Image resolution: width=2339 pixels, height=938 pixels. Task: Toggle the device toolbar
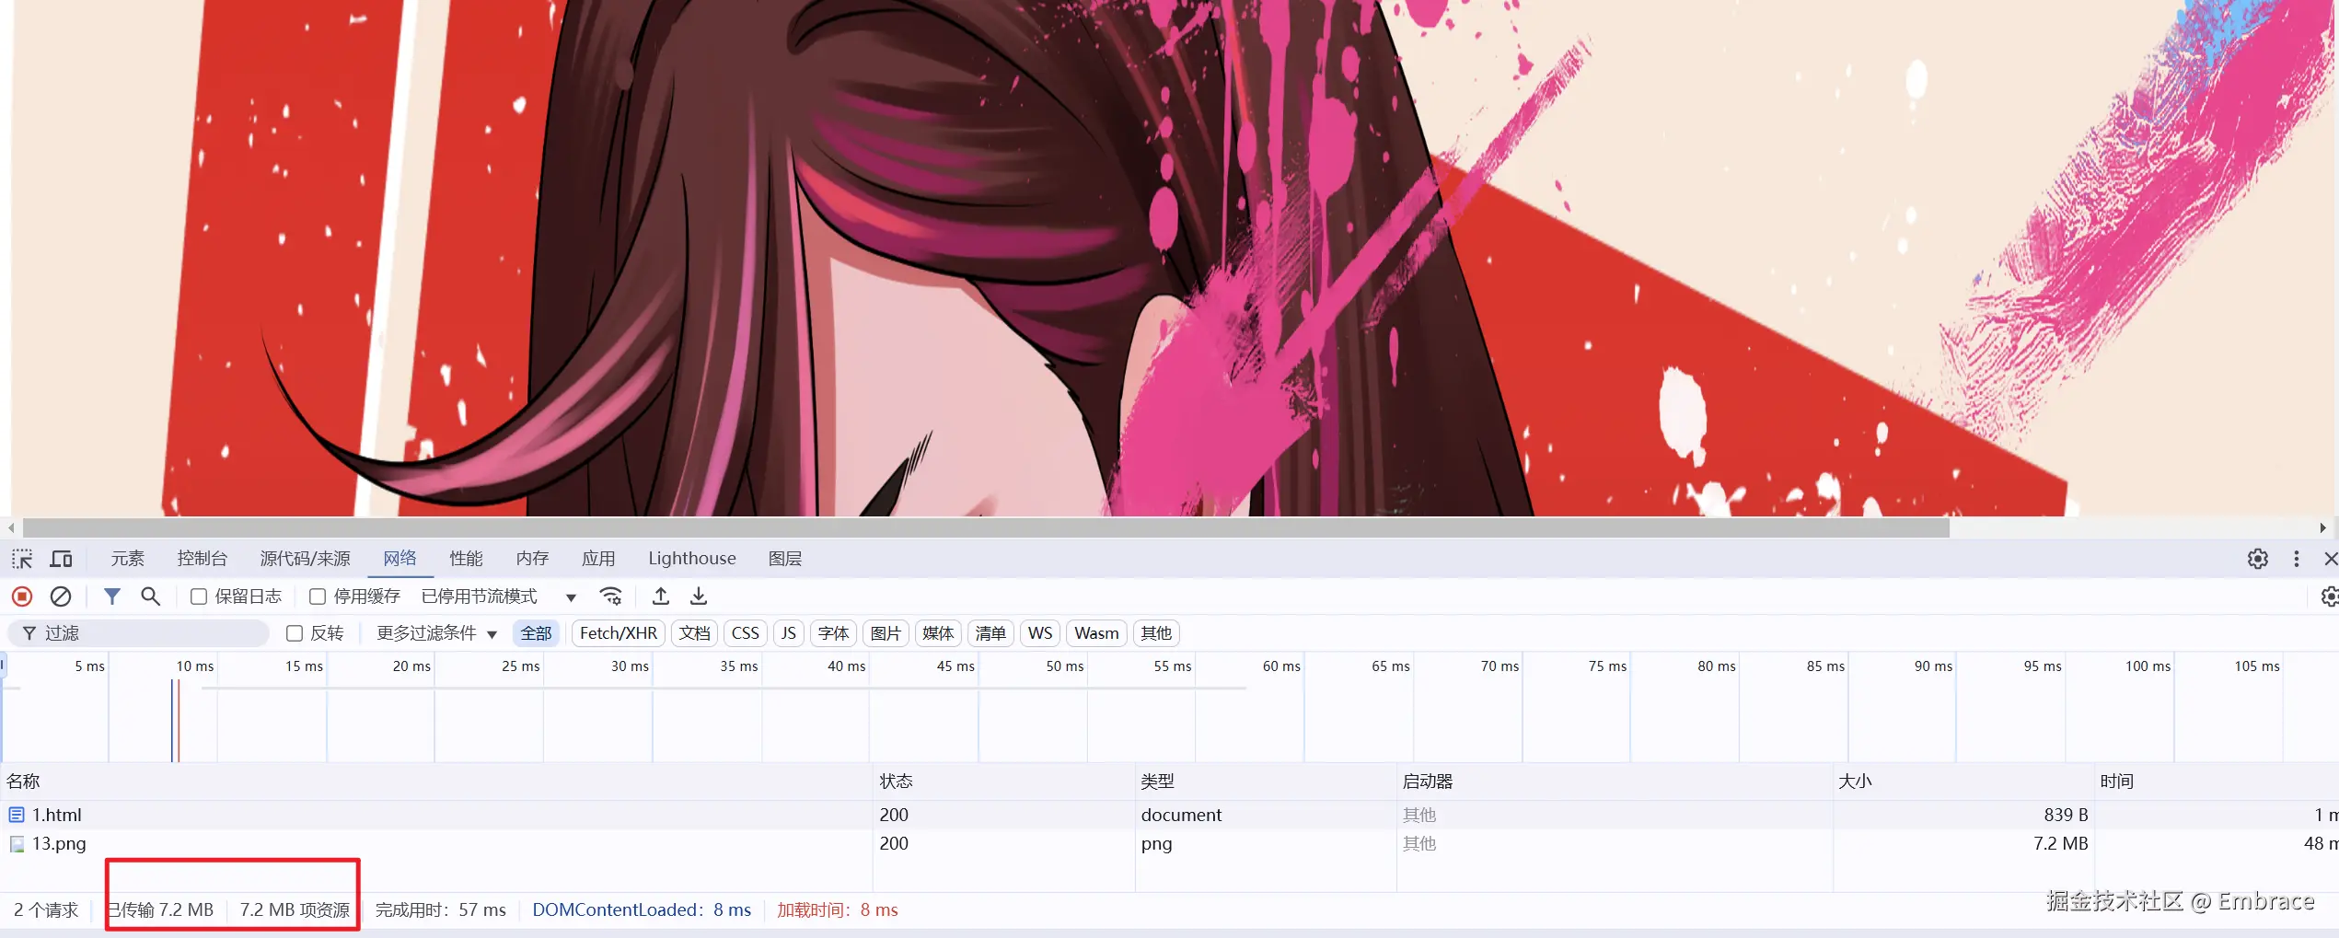61,559
